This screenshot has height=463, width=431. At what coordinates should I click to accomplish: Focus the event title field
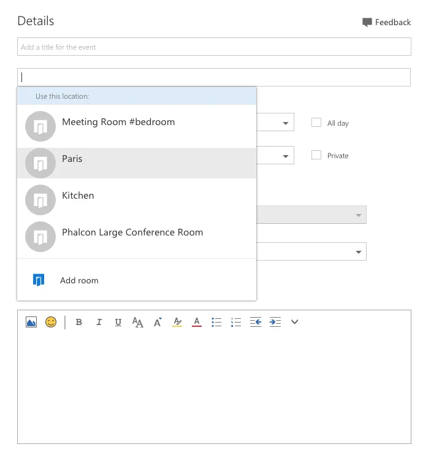click(214, 47)
